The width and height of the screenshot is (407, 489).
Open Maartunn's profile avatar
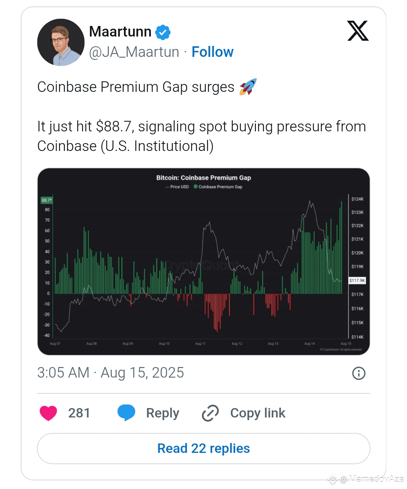coord(61,43)
